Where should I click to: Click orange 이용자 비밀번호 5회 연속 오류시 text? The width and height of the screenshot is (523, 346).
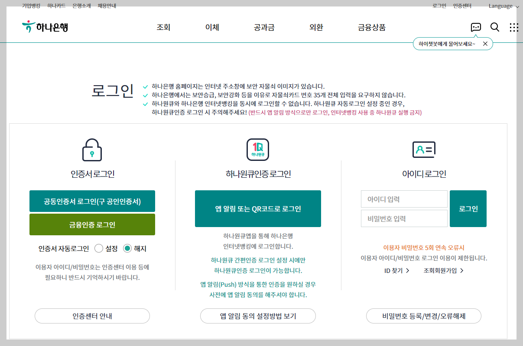point(424,248)
